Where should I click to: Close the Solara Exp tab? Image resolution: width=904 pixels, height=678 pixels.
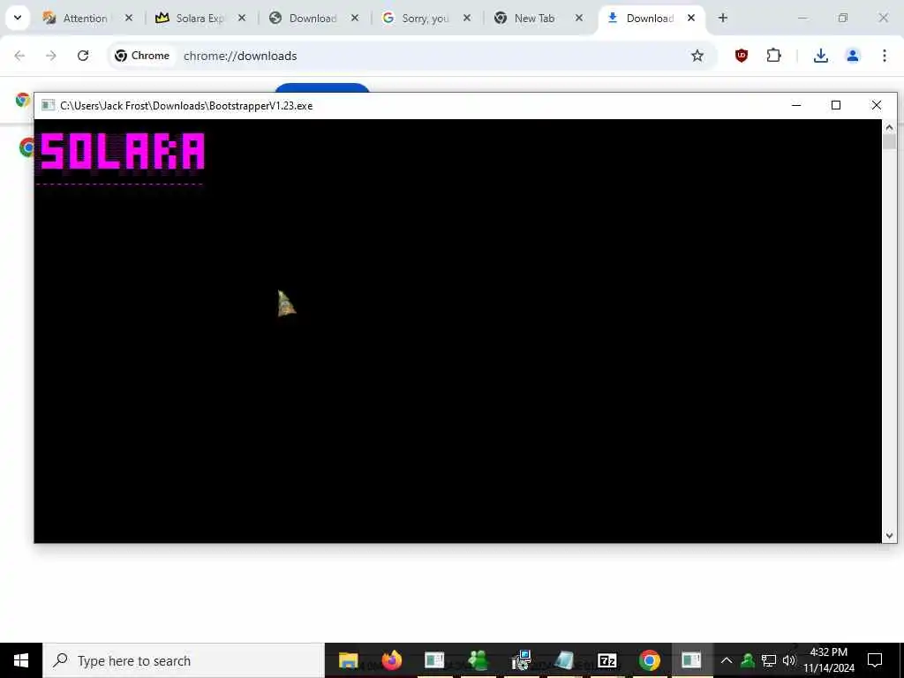tap(242, 18)
